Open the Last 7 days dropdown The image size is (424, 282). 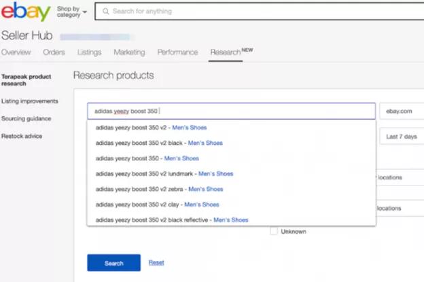pyautogui.click(x=402, y=137)
